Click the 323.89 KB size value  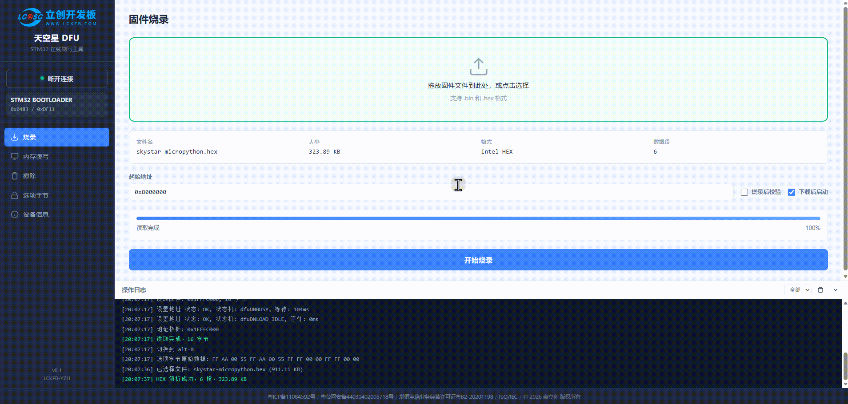pyautogui.click(x=324, y=152)
